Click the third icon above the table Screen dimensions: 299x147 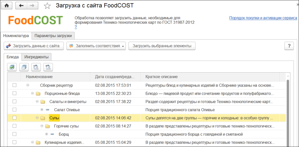coord(36,67)
